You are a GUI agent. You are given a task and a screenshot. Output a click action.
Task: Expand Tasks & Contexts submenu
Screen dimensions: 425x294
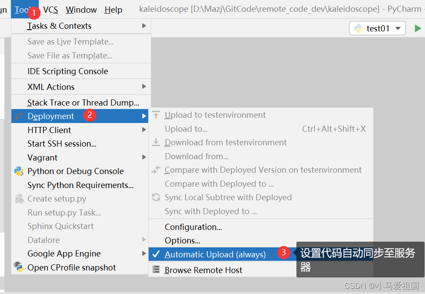(81, 26)
